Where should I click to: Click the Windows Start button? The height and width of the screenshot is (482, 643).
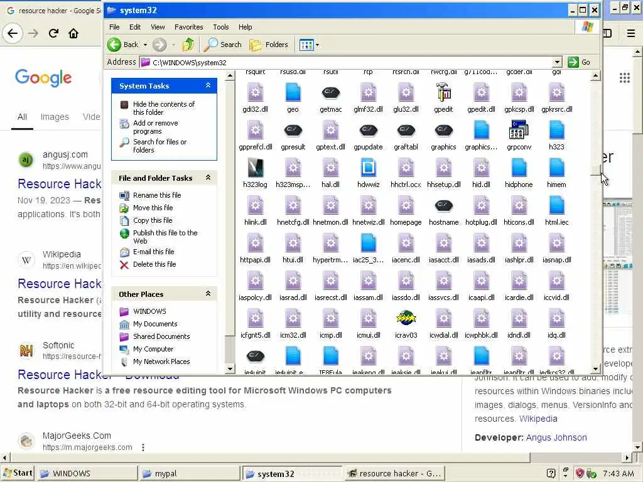(17, 473)
